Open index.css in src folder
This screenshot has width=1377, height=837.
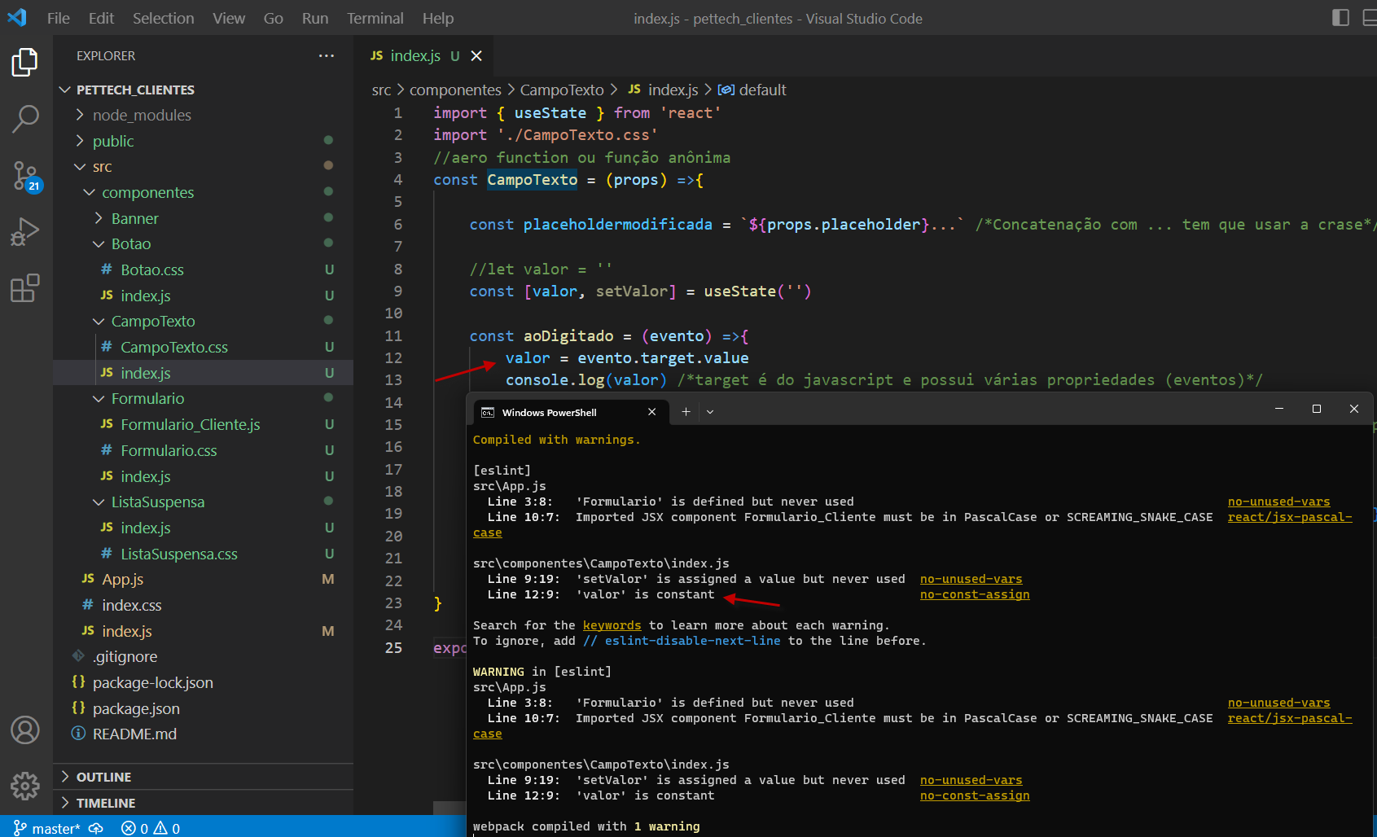(x=132, y=605)
